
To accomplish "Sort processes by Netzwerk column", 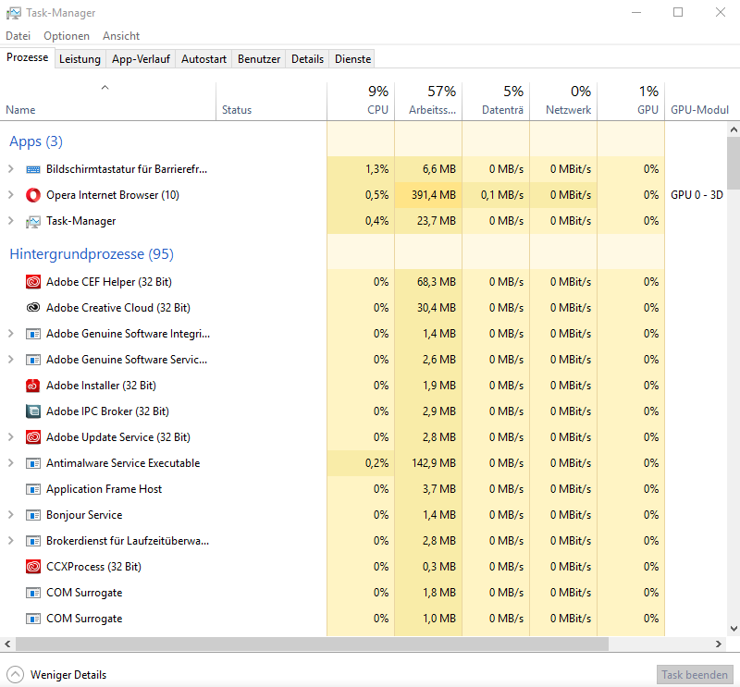I will click(x=563, y=102).
